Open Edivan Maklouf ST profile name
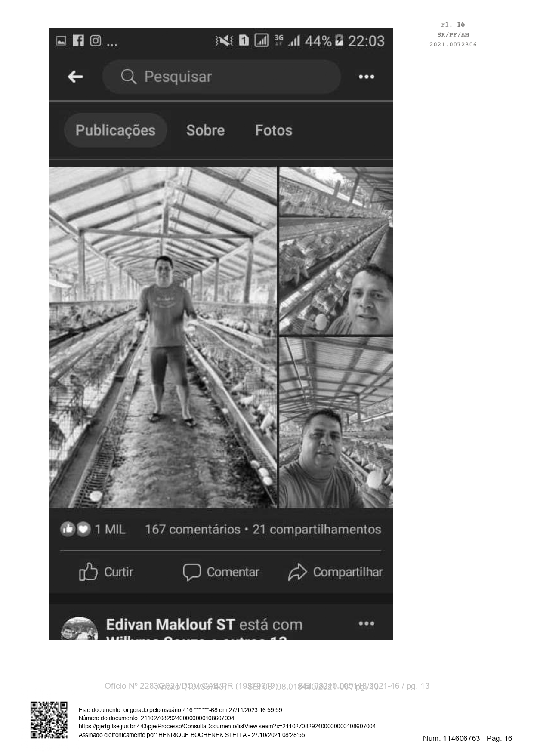This screenshot has width=534, height=755. coord(170,625)
